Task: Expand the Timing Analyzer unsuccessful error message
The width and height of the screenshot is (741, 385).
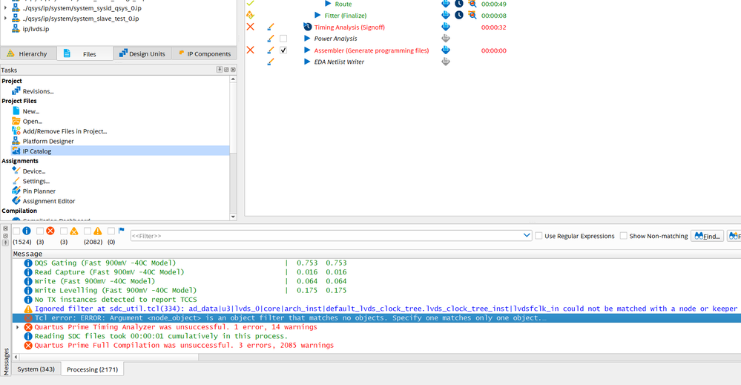Action: tap(18, 327)
